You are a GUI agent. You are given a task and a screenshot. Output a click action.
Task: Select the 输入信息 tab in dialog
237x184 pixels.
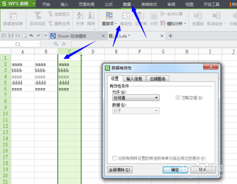click(134, 79)
